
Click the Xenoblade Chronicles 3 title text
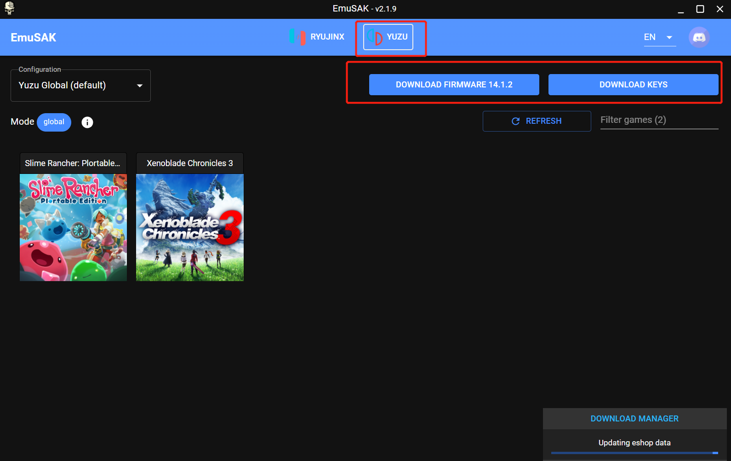pos(189,163)
